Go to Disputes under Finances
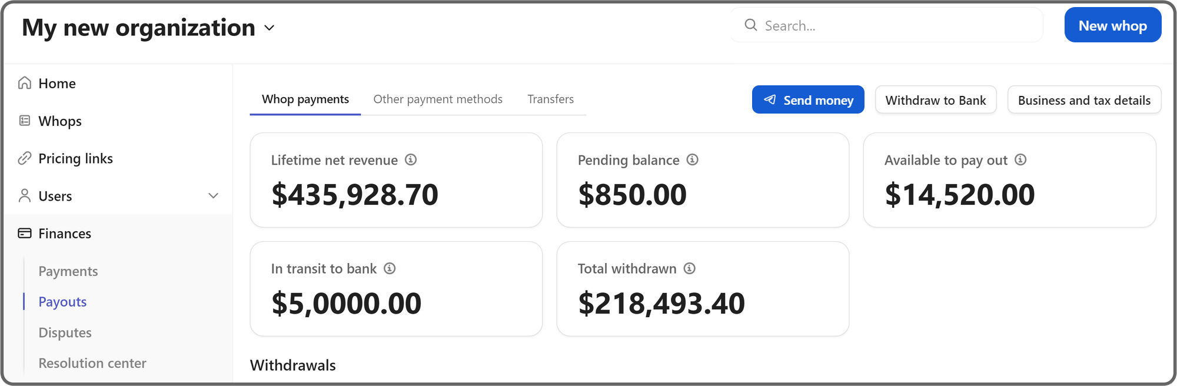The width and height of the screenshot is (1177, 386). pos(65,332)
